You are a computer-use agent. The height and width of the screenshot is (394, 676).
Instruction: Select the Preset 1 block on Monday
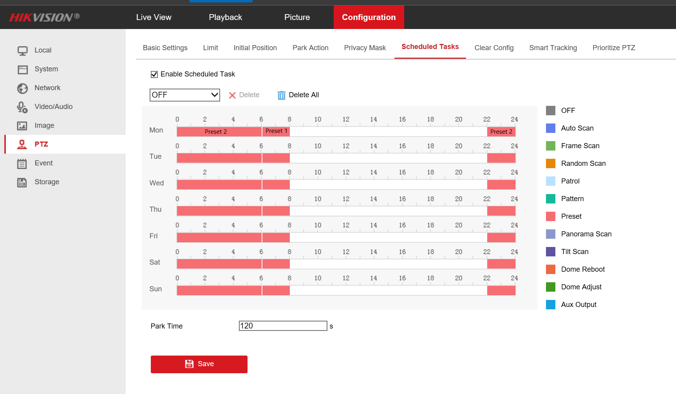click(276, 131)
